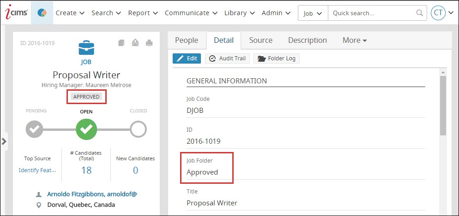
Task: Open Identify Feat... top source link
Action: (x=37, y=170)
